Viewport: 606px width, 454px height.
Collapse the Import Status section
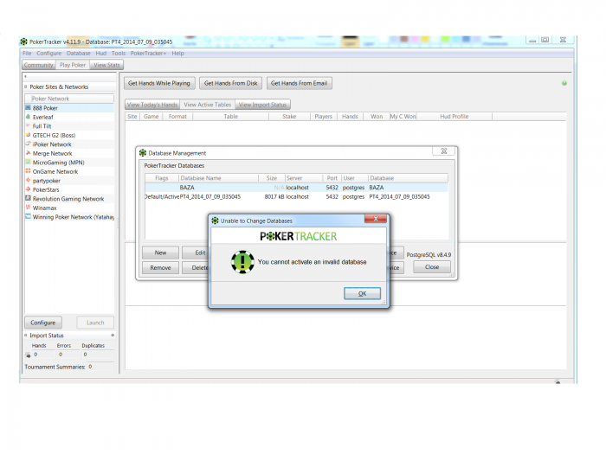coord(26,336)
